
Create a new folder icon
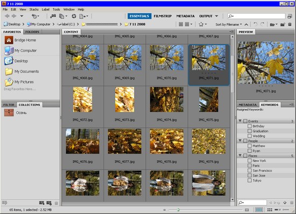(283, 24)
